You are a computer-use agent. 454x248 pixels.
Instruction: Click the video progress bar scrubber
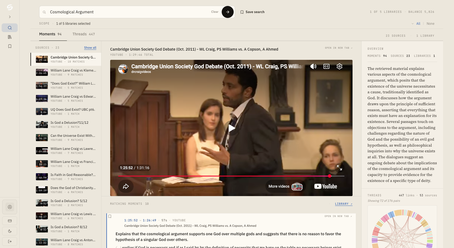[330, 176]
